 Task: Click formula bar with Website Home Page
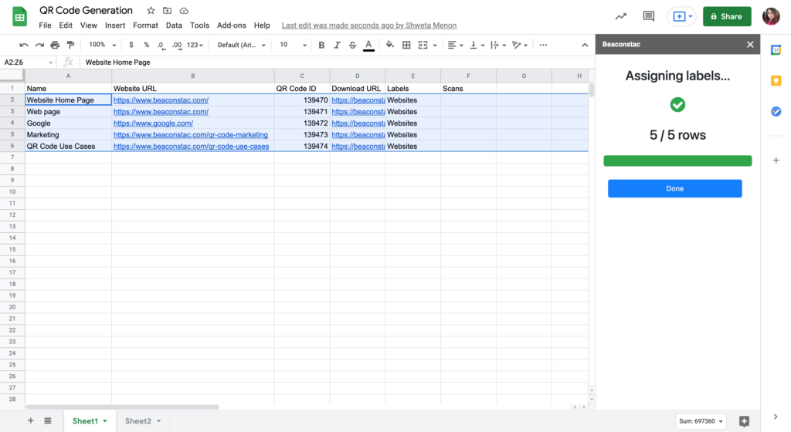click(x=335, y=62)
